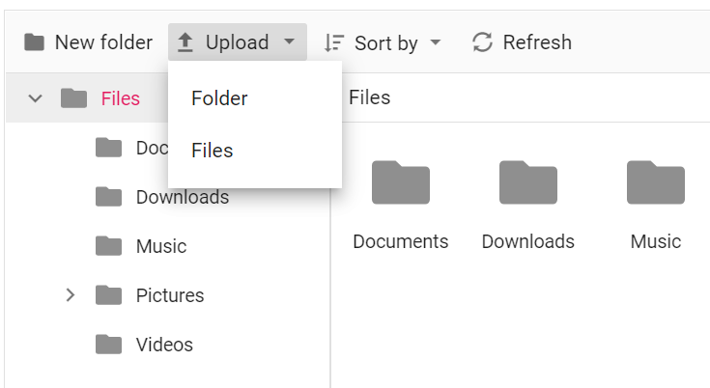The image size is (710, 388).
Task: Click the New folder icon in toolbar
Action: click(x=35, y=42)
